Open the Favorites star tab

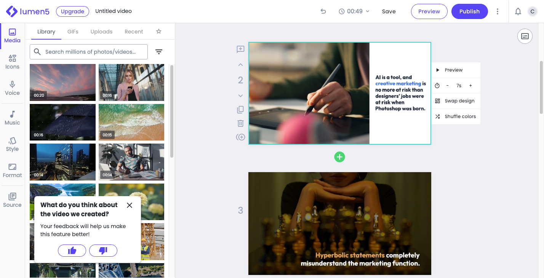point(159,32)
